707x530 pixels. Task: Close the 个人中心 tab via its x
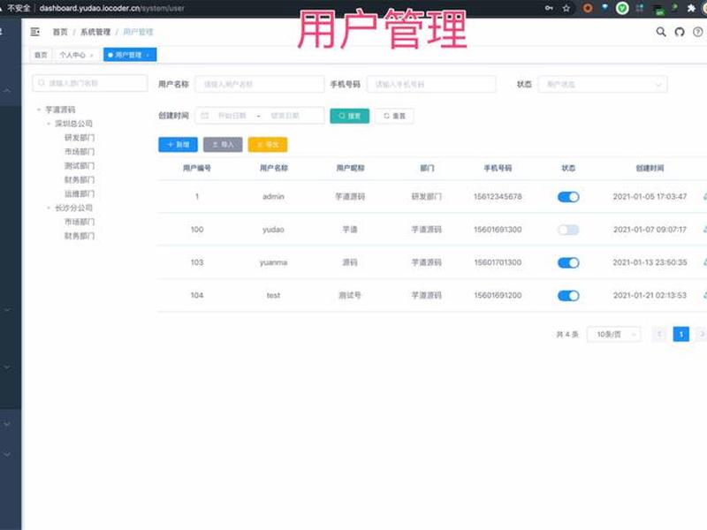pyautogui.click(x=92, y=56)
